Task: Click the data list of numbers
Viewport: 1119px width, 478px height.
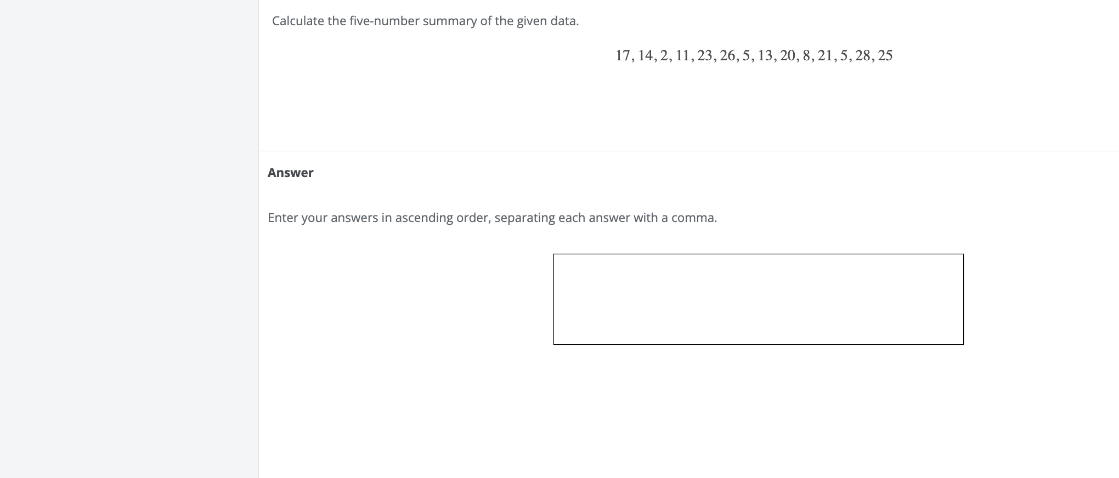Action: click(754, 55)
